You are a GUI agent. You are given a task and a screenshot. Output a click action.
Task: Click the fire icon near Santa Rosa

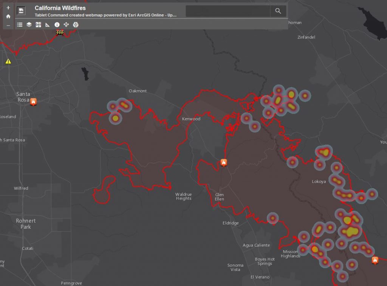(33, 101)
